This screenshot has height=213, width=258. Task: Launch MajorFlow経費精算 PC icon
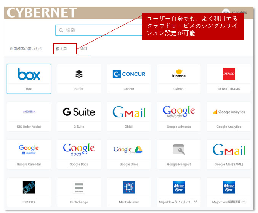[x=229, y=187]
